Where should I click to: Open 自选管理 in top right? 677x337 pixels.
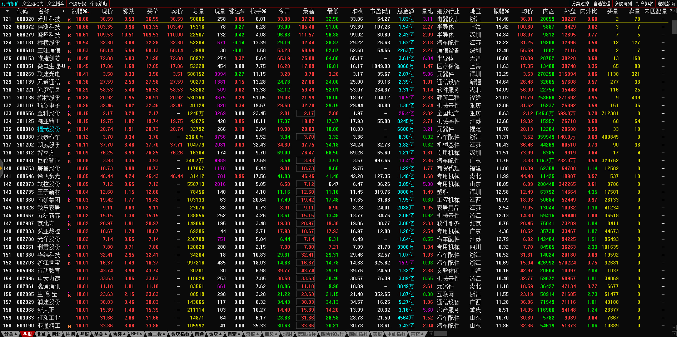(602, 4)
